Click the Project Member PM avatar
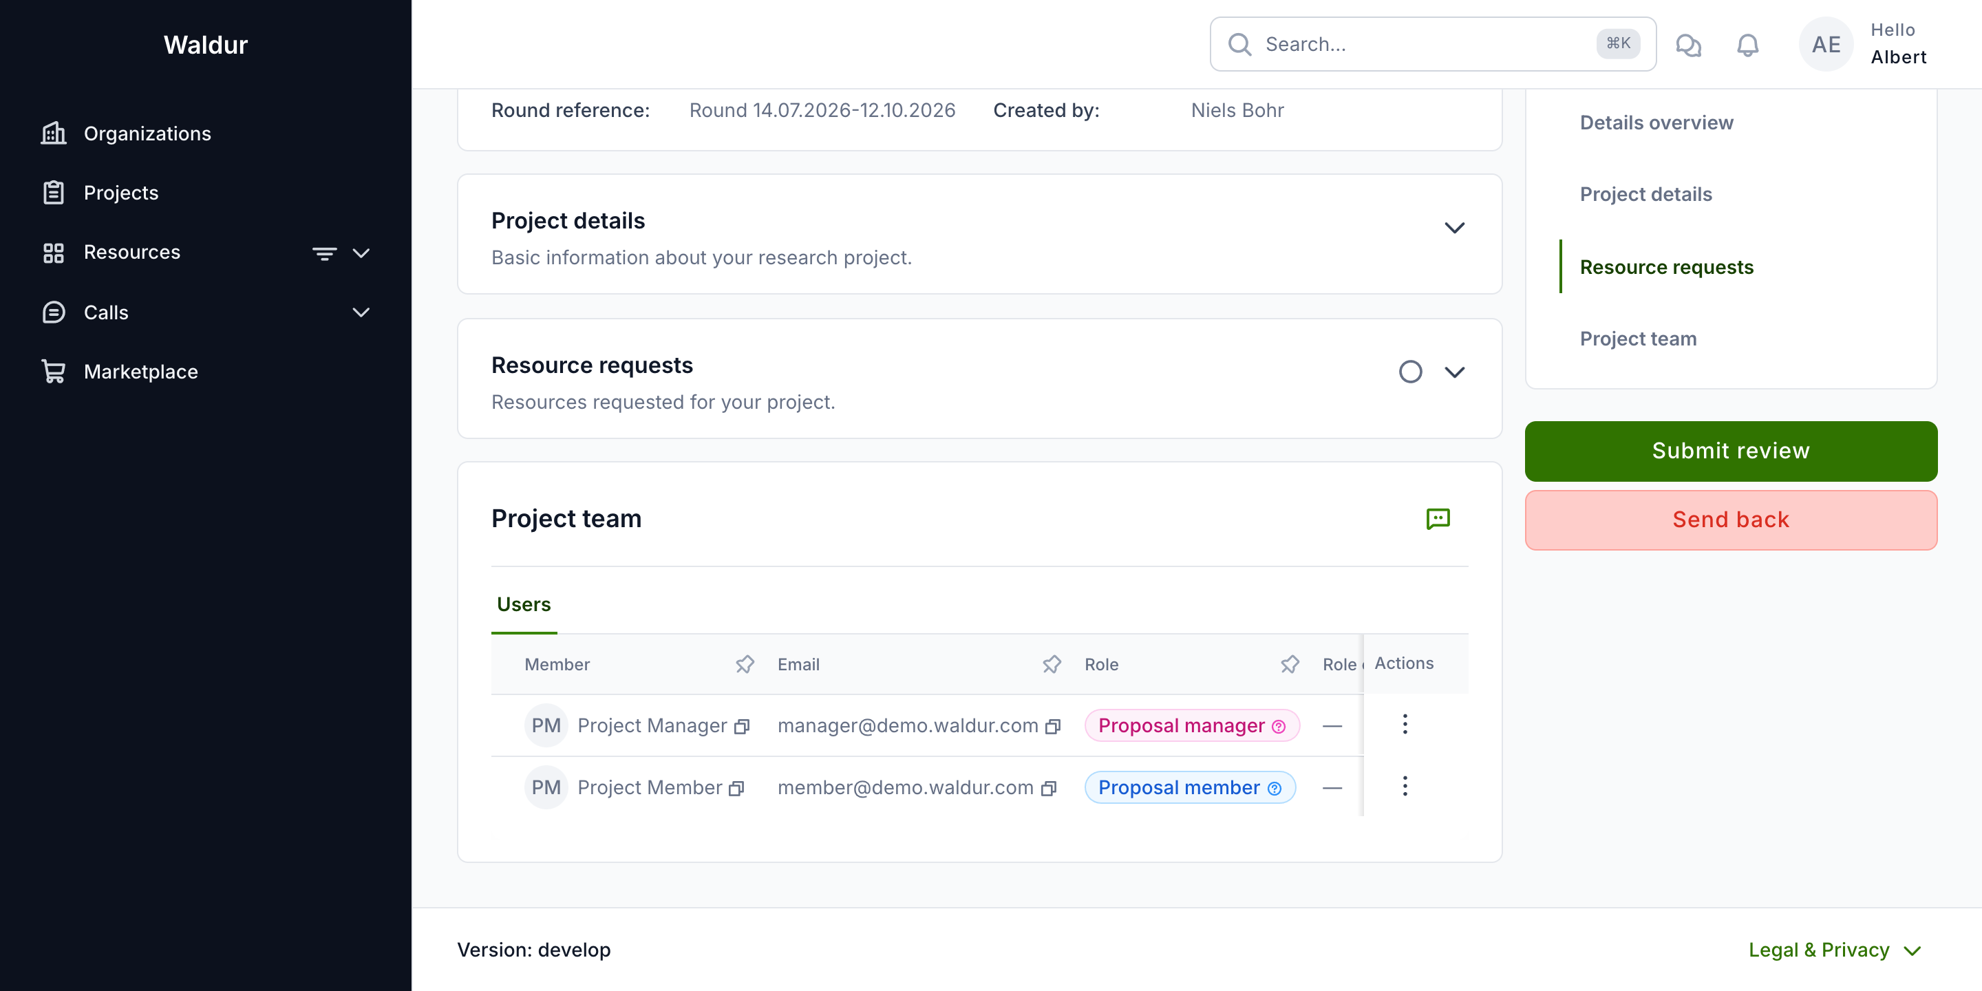This screenshot has height=991, width=1982. click(546, 787)
